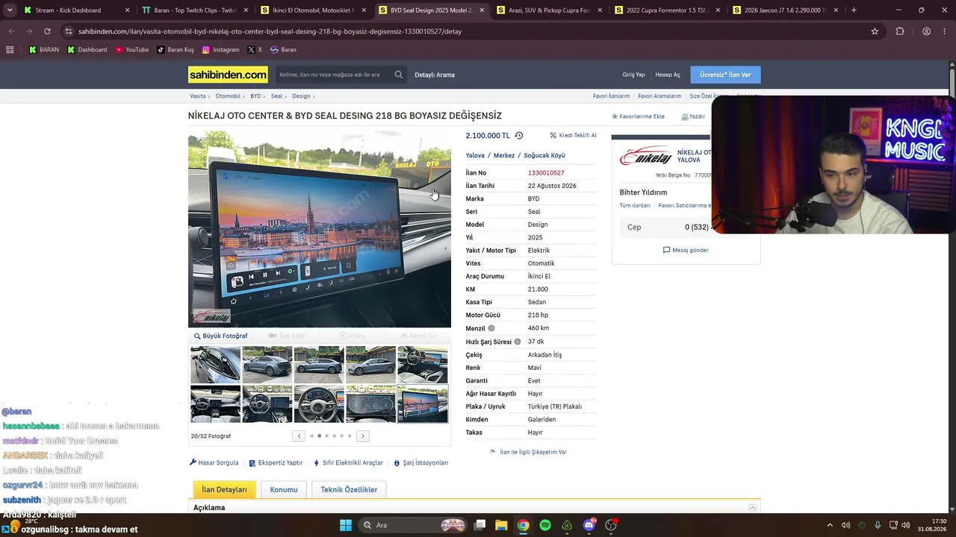Click the Otomobil breadcrumb
Screen dimensions: 956x537
(x=228, y=96)
